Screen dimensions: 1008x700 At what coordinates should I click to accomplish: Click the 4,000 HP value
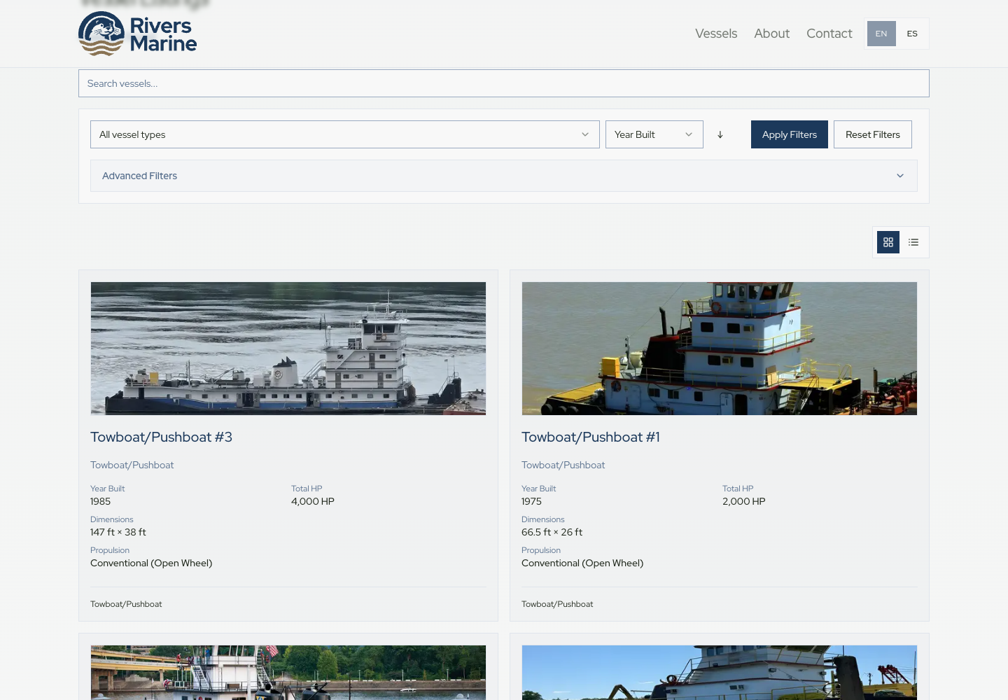313,501
